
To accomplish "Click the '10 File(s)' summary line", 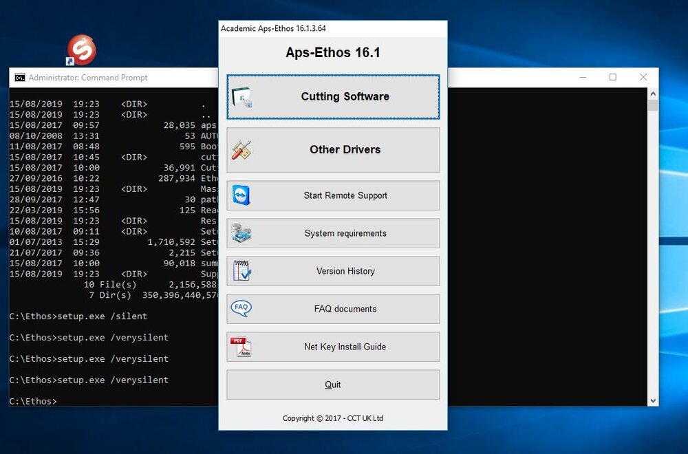I will [x=151, y=285].
